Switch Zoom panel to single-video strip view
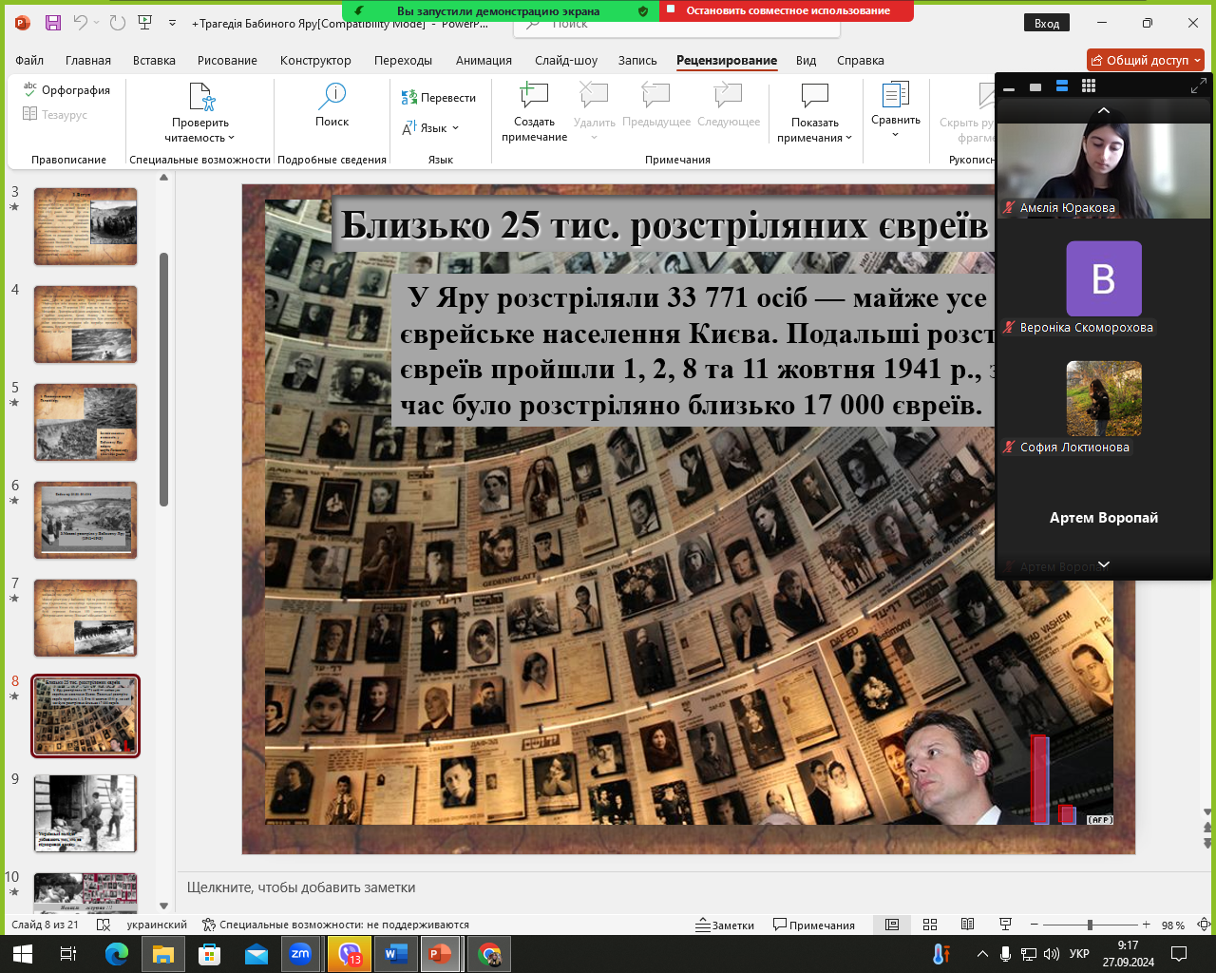 1035,86
